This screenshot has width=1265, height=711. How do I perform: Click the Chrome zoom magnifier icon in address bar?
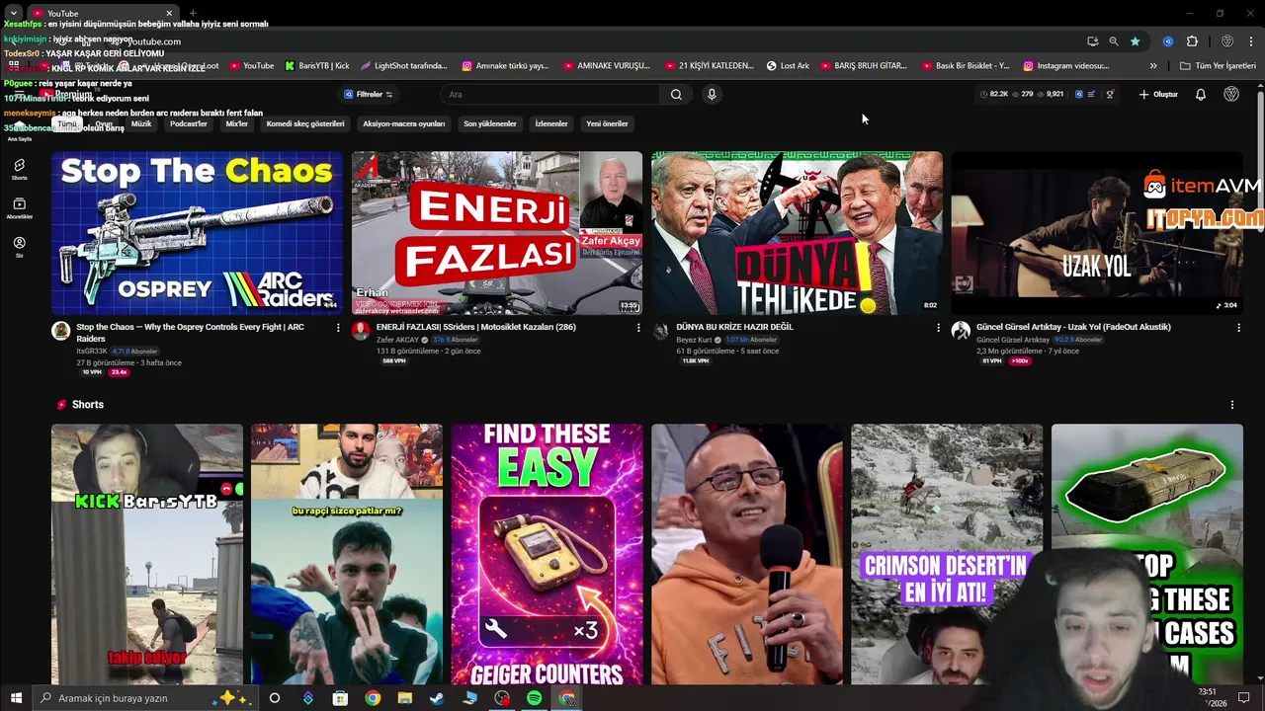pyautogui.click(x=1114, y=41)
